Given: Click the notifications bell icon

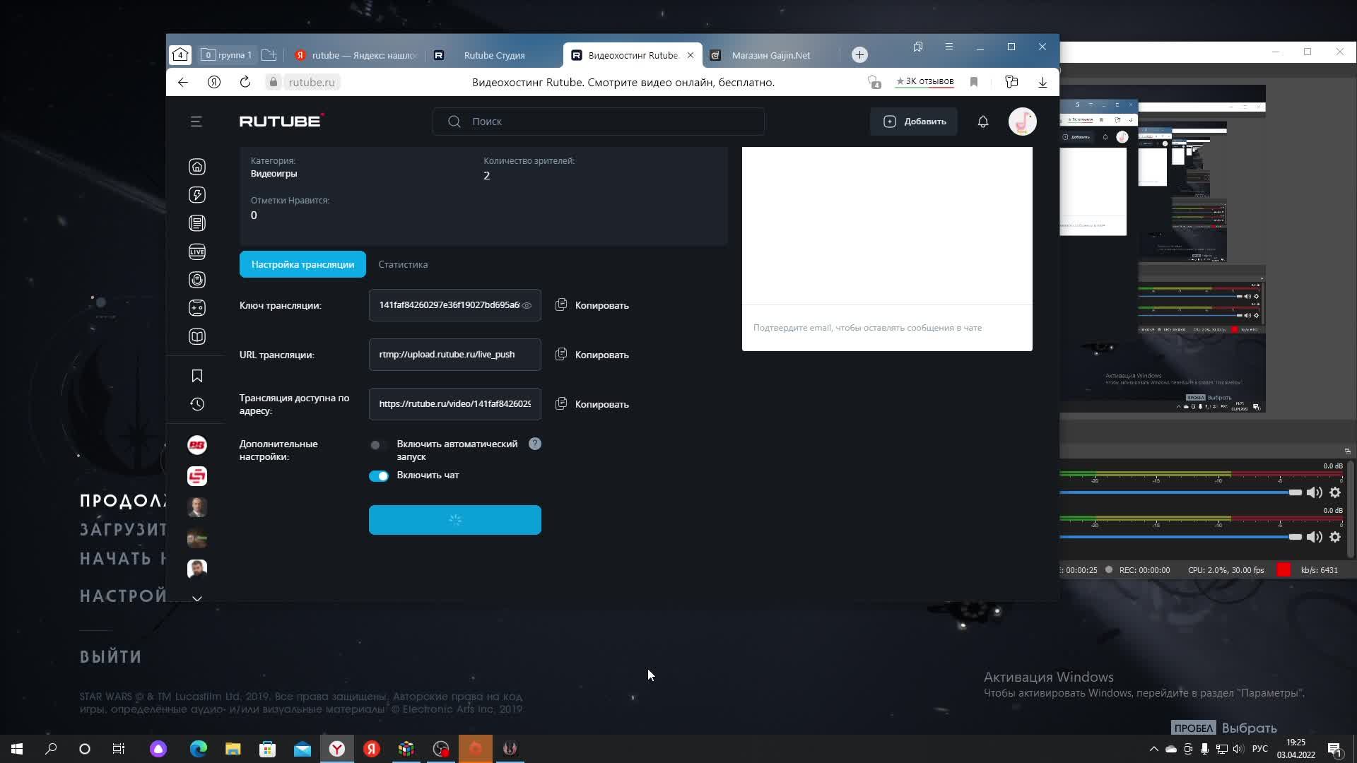Looking at the screenshot, I should click(982, 122).
